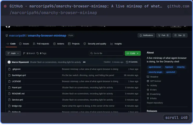Open marcoripa96 owner link

(17, 36)
